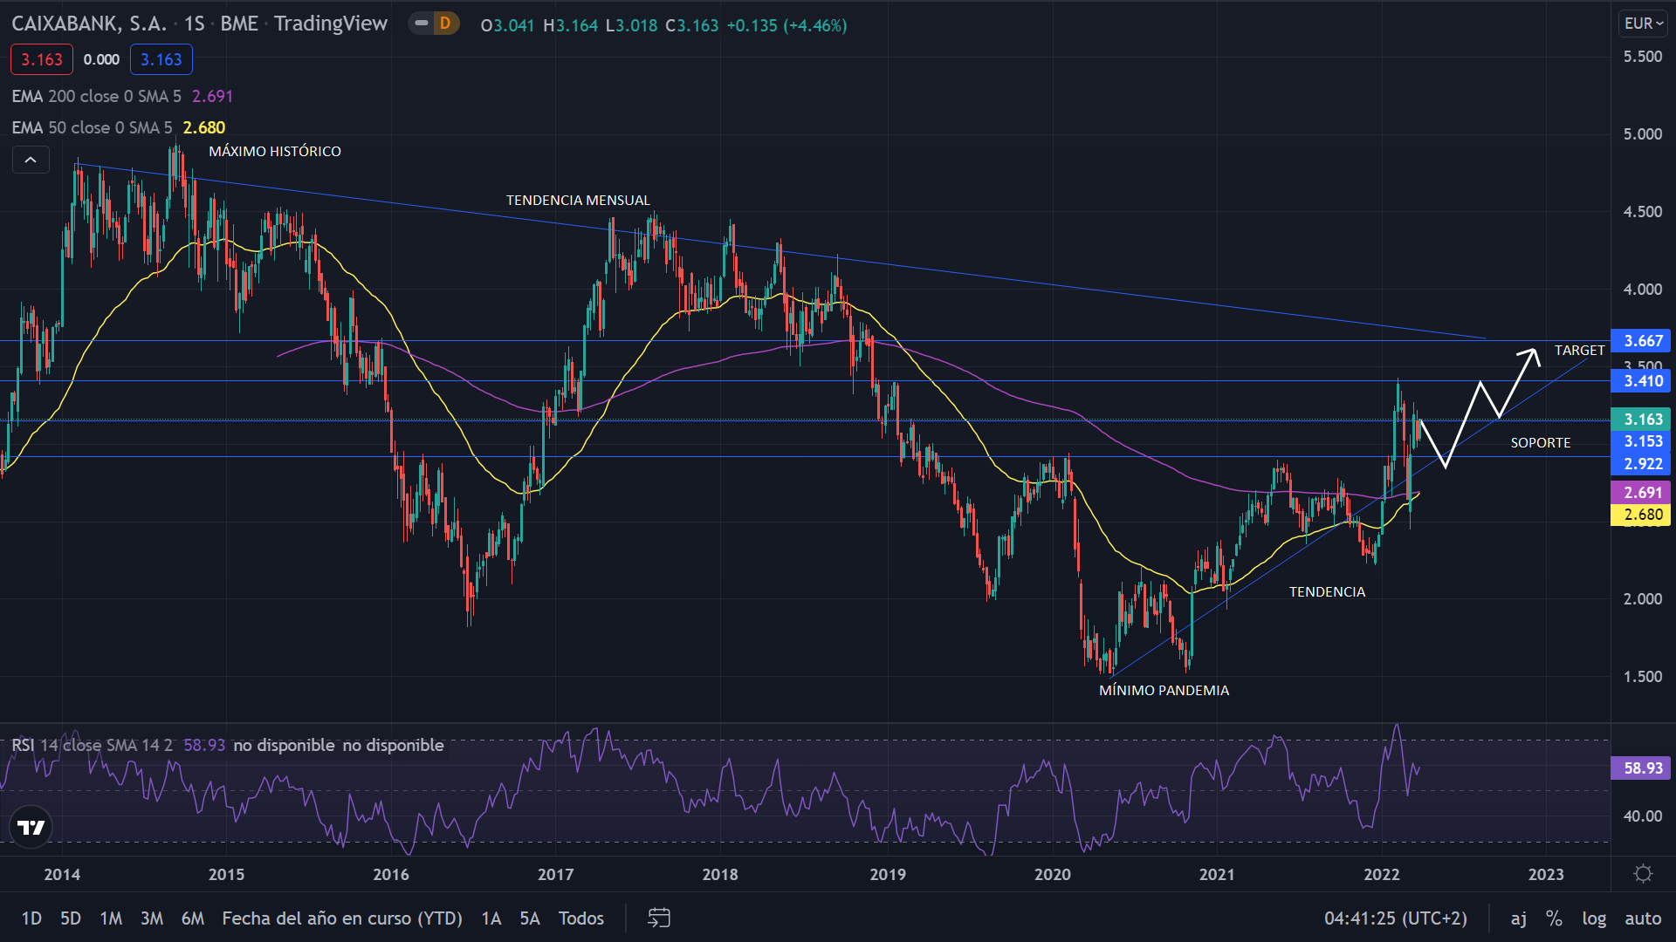1676x942 pixels.
Task: Show Todos full range
Action: click(581, 918)
